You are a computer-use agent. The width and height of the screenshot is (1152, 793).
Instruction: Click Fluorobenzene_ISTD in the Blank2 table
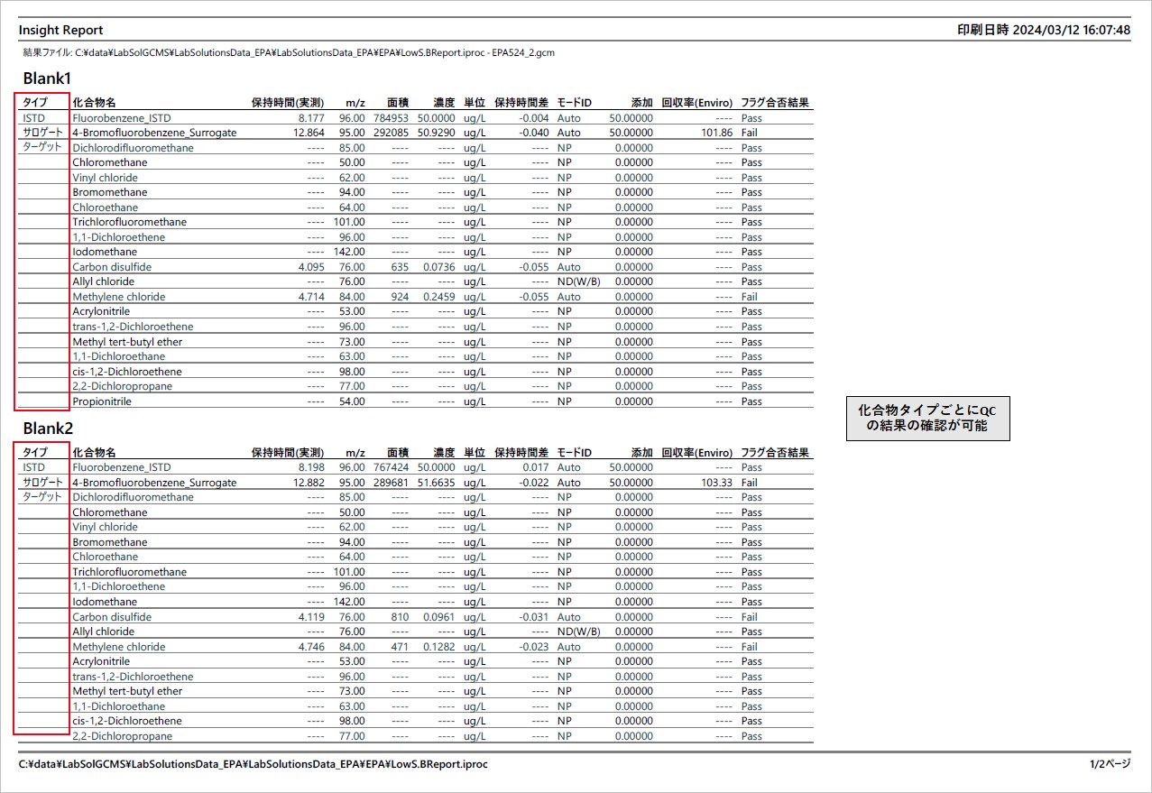[122, 467]
